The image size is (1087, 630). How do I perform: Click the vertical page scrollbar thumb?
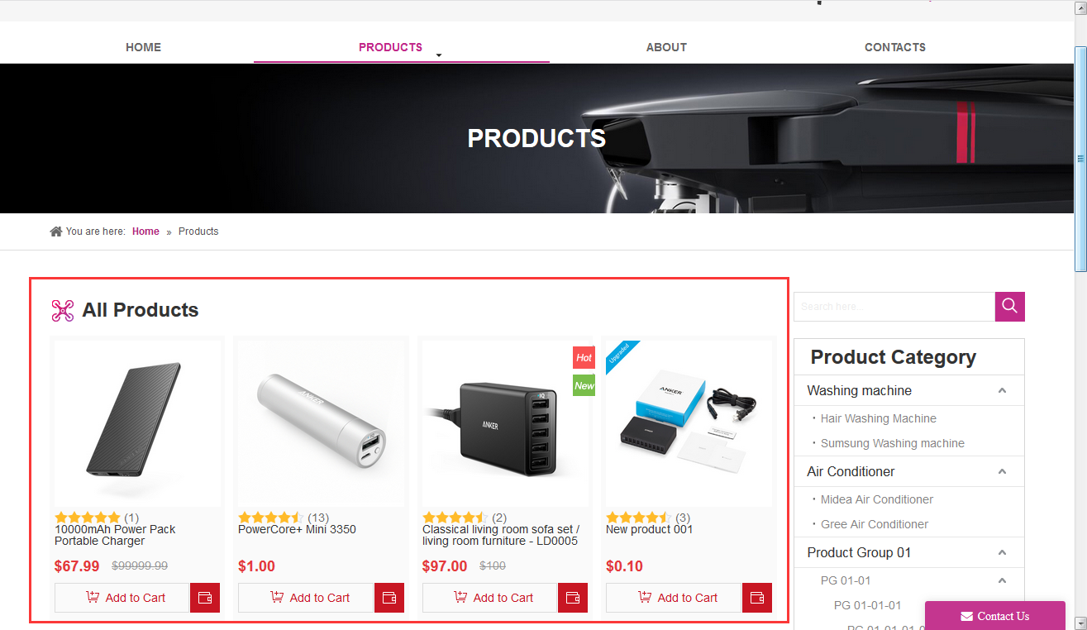[x=1080, y=159]
